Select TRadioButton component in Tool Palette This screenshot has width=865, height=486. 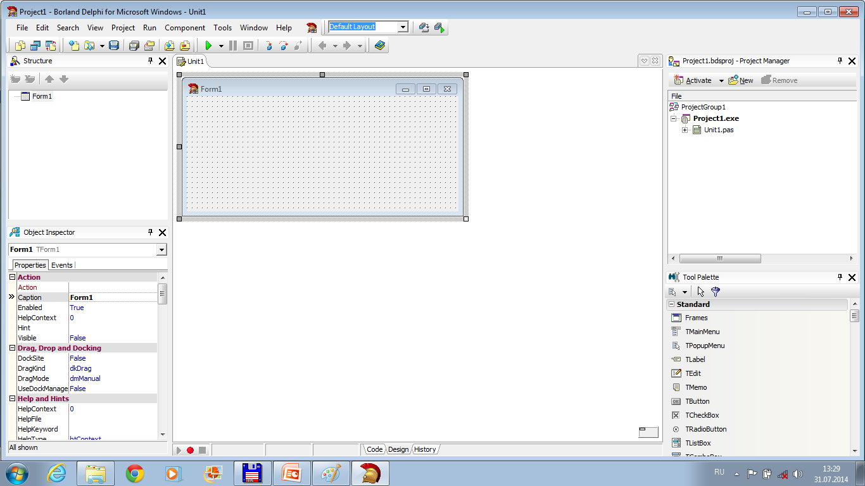click(699, 429)
